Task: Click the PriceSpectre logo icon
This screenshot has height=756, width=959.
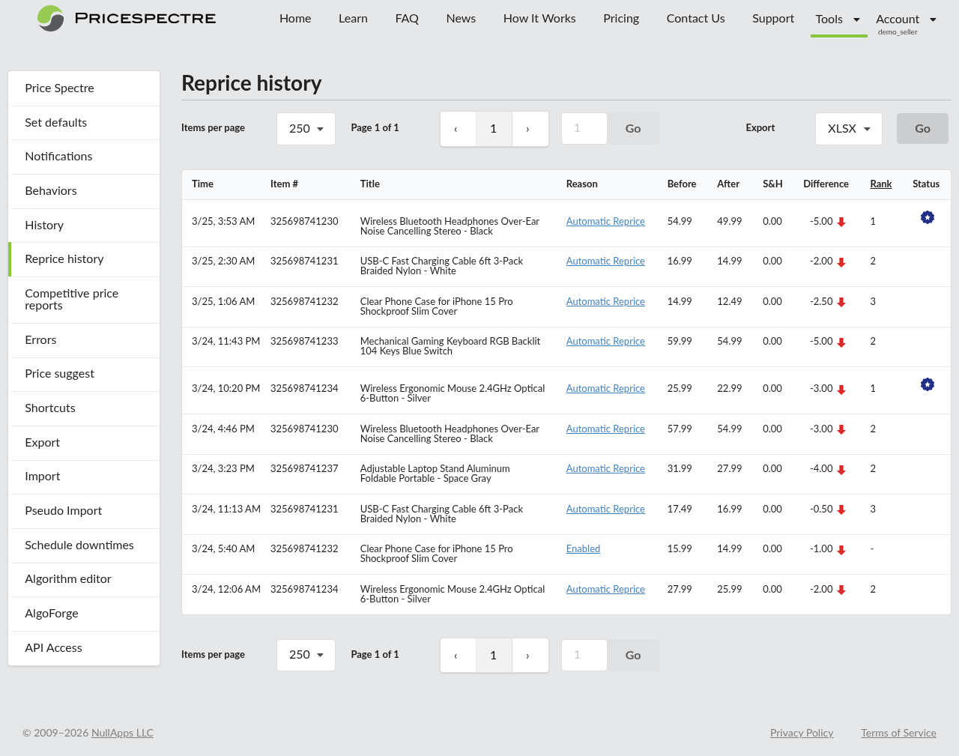Action: click(49, 19)
